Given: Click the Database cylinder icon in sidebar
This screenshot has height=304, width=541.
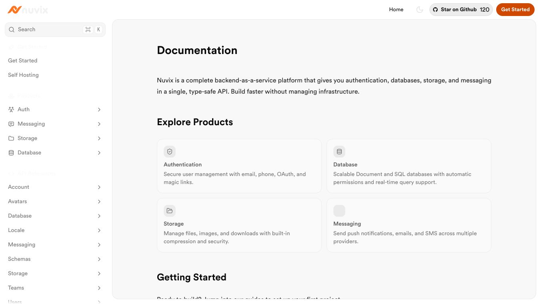Looking at the screenshot, I should coord(11,153).
